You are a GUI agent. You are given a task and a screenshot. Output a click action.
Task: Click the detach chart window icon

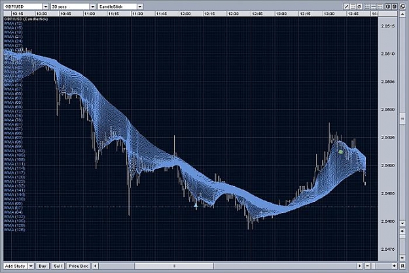point(402,7)
